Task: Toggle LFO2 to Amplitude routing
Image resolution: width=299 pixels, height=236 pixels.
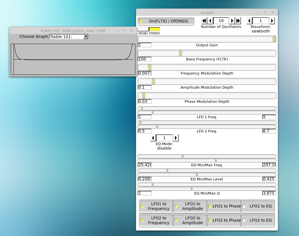Action: [190, 220]
